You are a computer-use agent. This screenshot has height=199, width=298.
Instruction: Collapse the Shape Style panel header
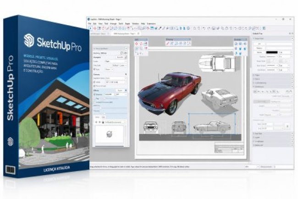pyautogui.click(x=273, y=39)
